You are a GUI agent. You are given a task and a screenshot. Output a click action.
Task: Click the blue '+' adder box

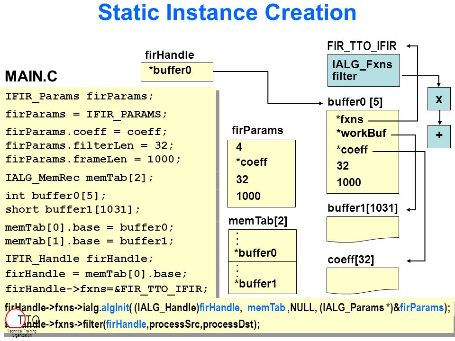439,136
